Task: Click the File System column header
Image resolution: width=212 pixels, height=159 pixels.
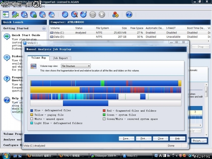Action: pos(103,28)
